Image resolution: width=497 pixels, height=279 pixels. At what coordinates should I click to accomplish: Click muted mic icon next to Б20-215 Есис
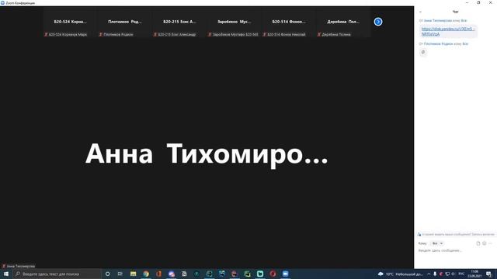[155, 34]
